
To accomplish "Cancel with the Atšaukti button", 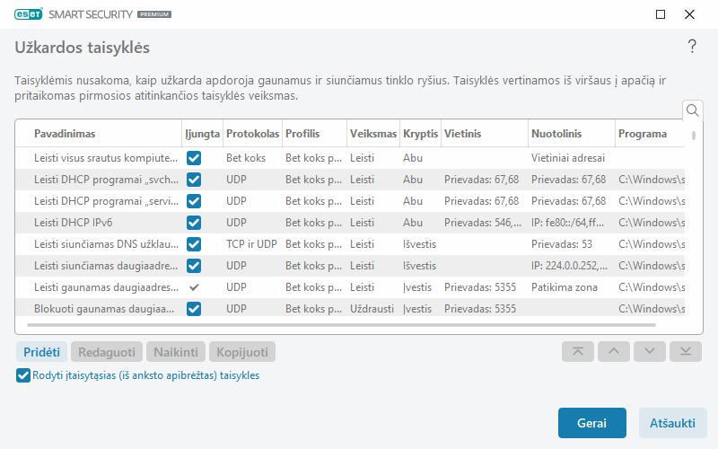I will coord(672,423).
